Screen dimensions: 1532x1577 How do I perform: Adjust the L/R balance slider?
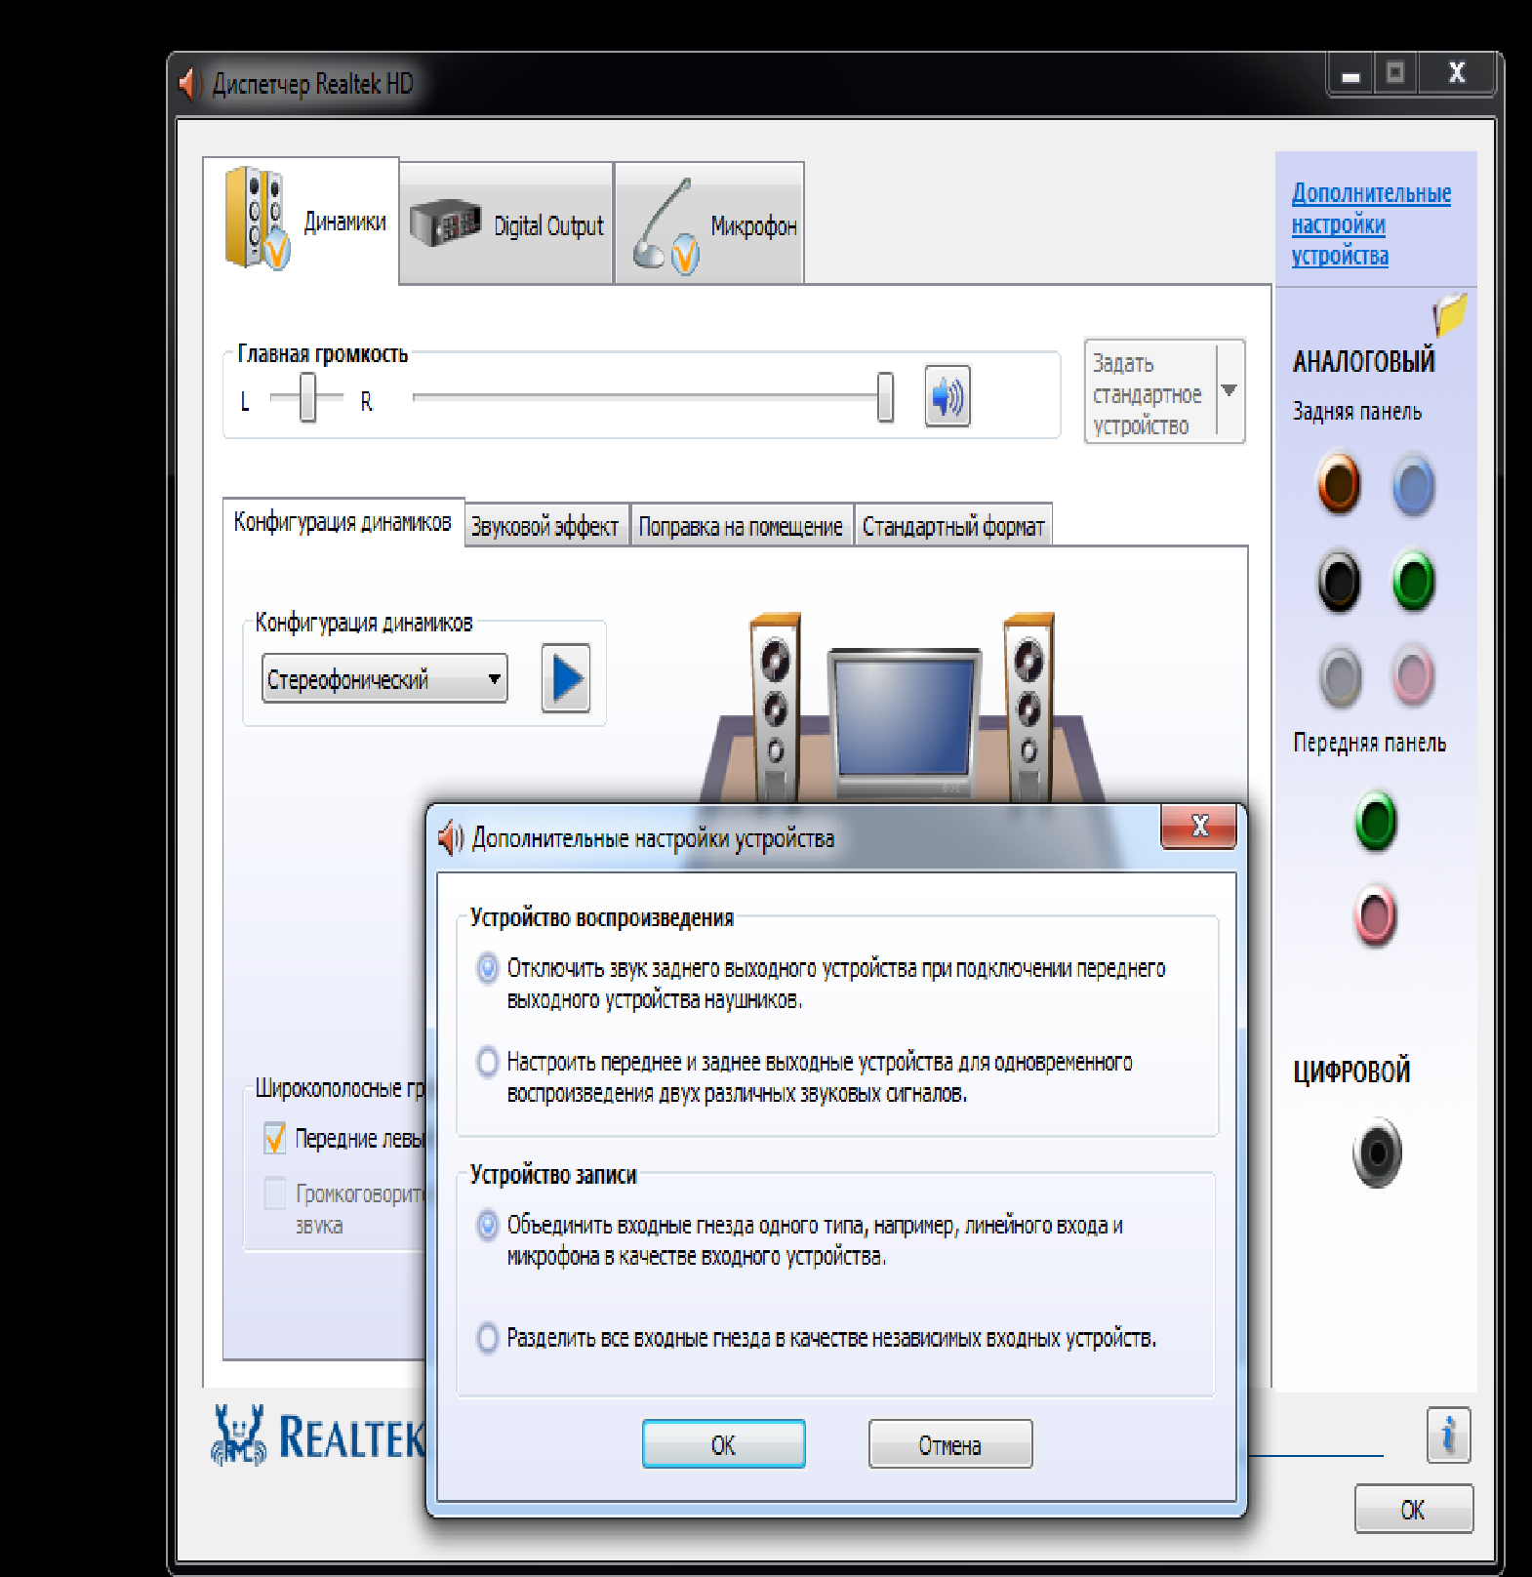point(307,397)
